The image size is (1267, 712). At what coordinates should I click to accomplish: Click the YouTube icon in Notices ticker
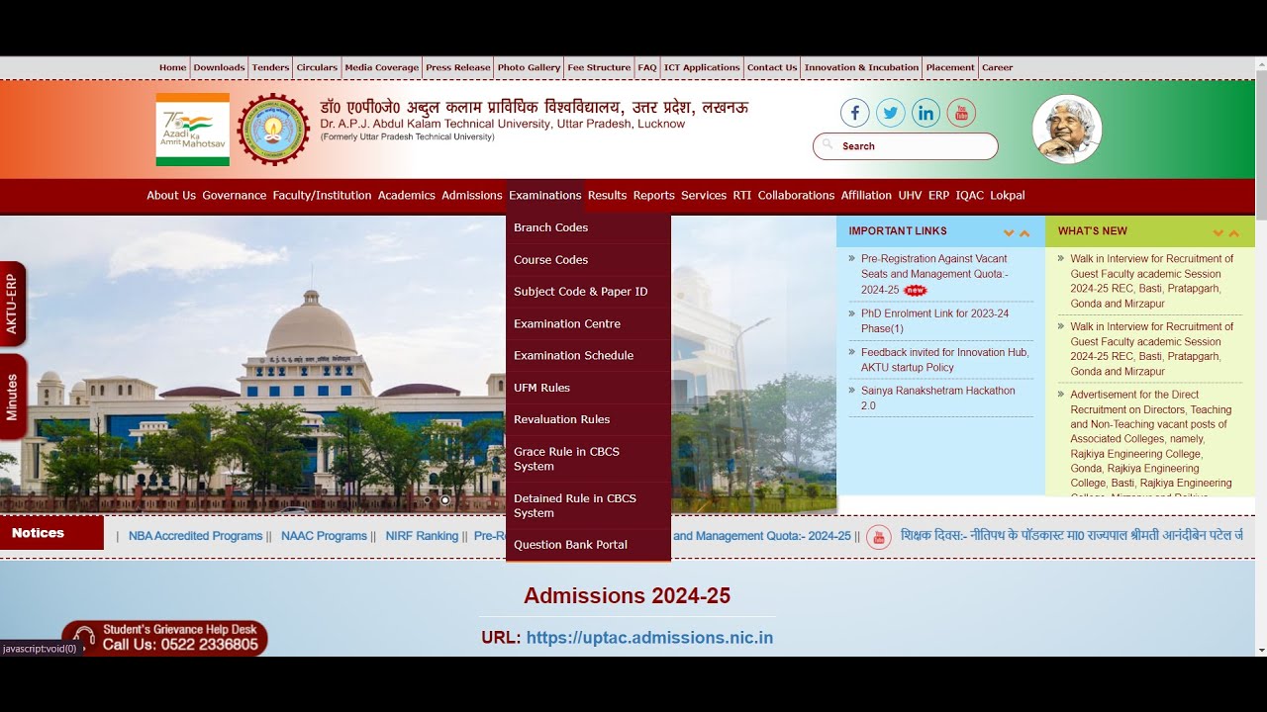click(878, 537)
